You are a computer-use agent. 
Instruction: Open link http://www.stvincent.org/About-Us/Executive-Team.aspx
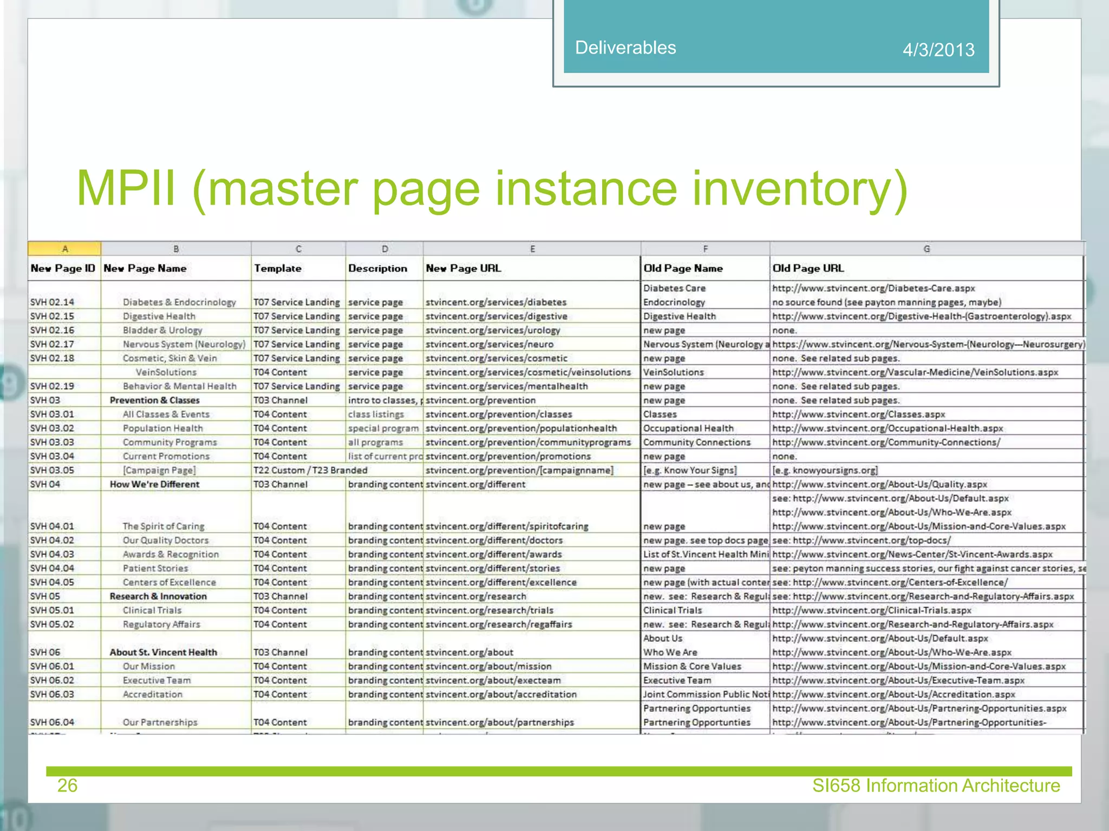tap(898, 681)
